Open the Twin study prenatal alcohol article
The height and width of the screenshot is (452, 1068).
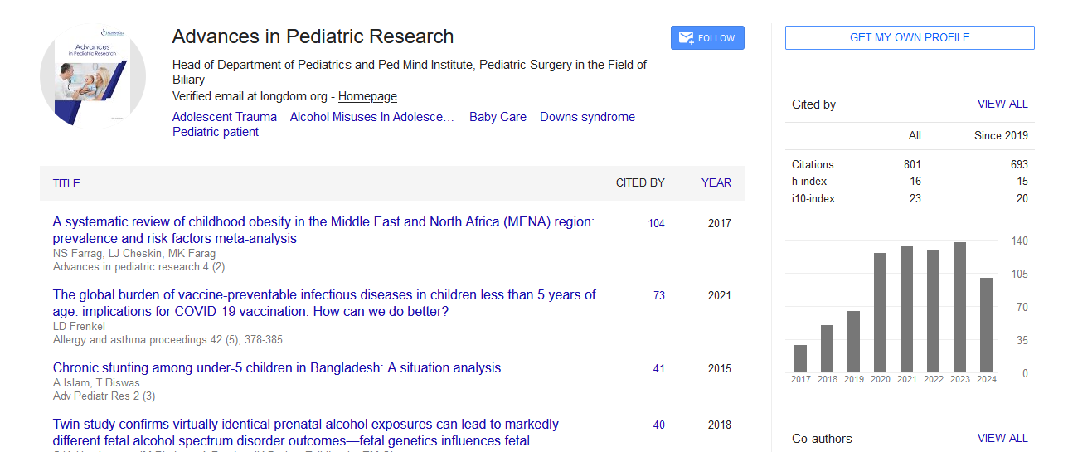305,433
